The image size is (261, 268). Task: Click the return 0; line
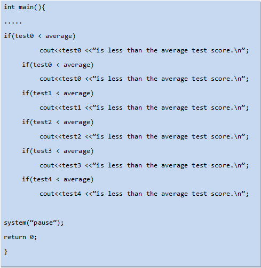[x=20, y=238]
